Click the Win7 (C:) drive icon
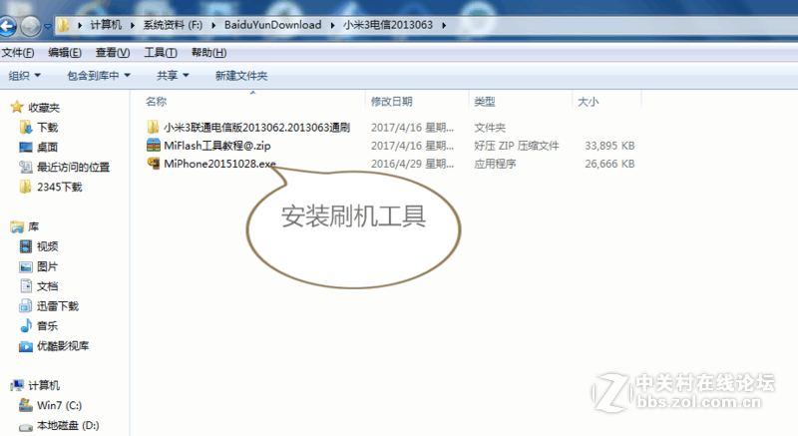The width and height of the screenshot is (798, 436). pos(26,405)
